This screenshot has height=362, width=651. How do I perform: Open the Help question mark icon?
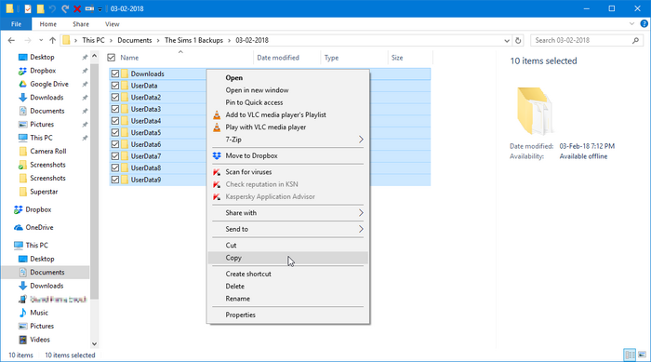644,24
